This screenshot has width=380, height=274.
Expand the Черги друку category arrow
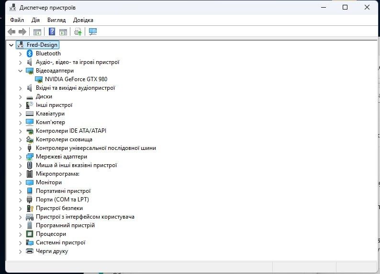tap(21, 251)
